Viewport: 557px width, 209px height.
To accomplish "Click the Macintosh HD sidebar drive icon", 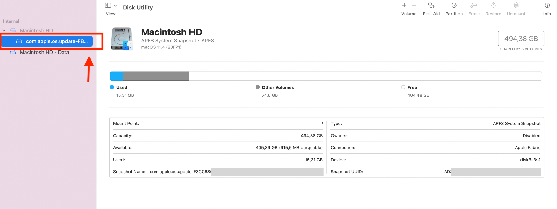I will coord(13,31).
